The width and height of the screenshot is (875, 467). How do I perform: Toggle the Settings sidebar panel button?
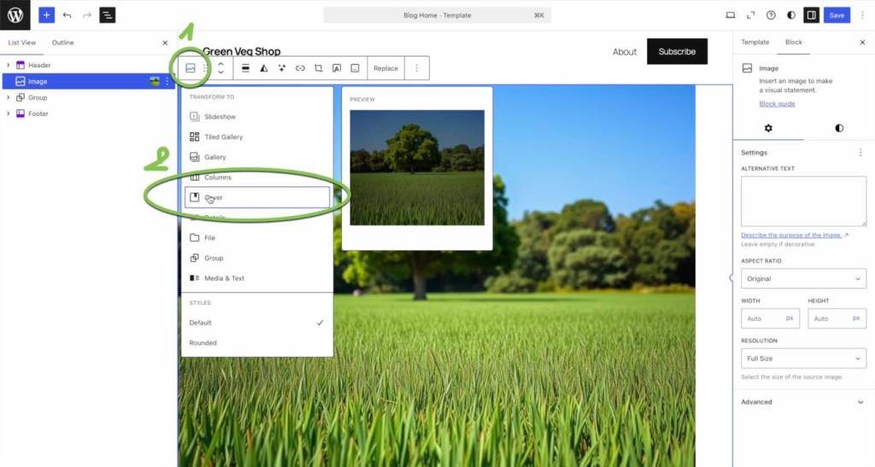pos(811,15)
